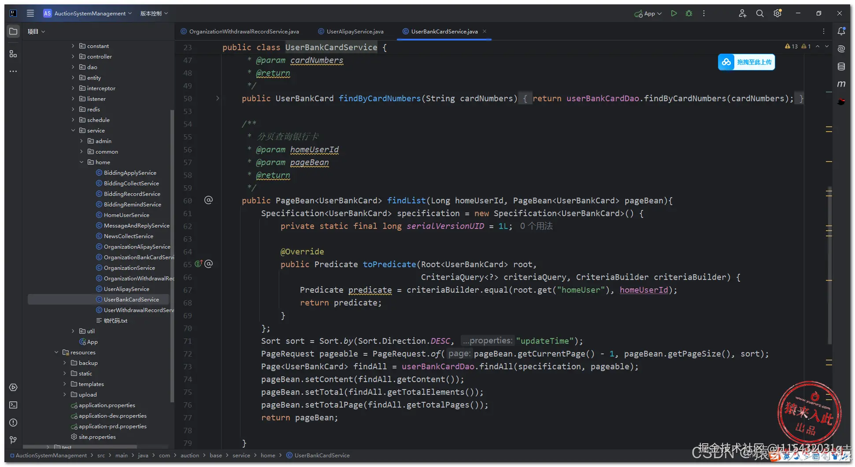The image size is (855, 467).
Task: Run the App configuration
Action: pos(674,13)
